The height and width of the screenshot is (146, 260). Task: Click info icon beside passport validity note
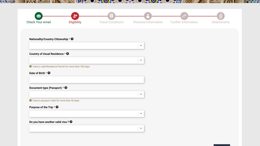[30, 100]
